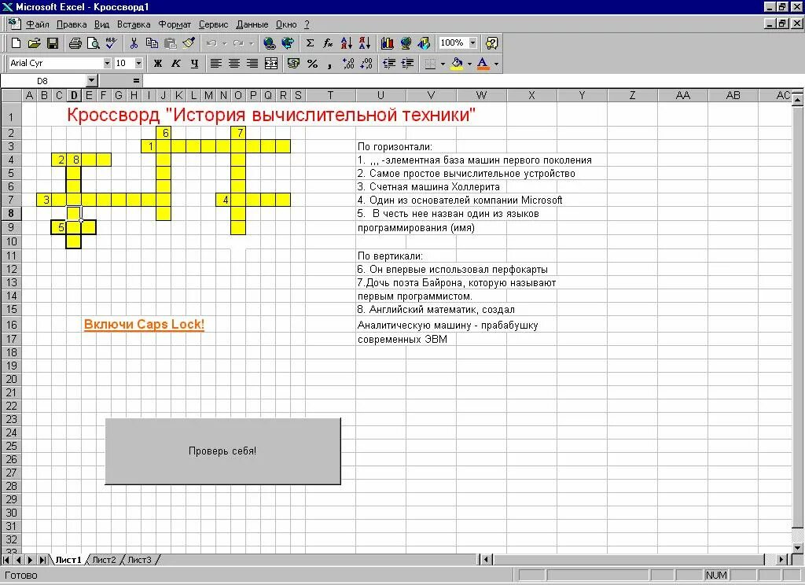Screen dimensions: 805x585
Task: Open the Office Assistant help icon
Action: (491, 43)
